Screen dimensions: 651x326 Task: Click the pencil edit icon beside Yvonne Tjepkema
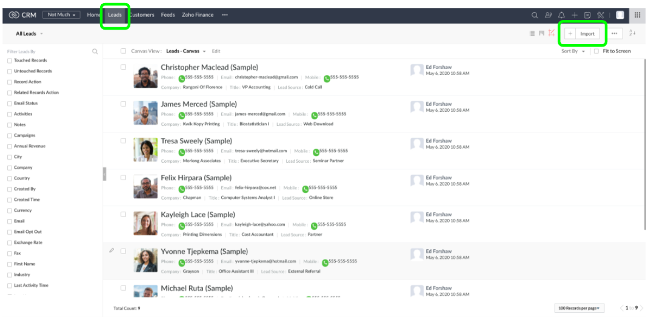[x=112, y=250]
